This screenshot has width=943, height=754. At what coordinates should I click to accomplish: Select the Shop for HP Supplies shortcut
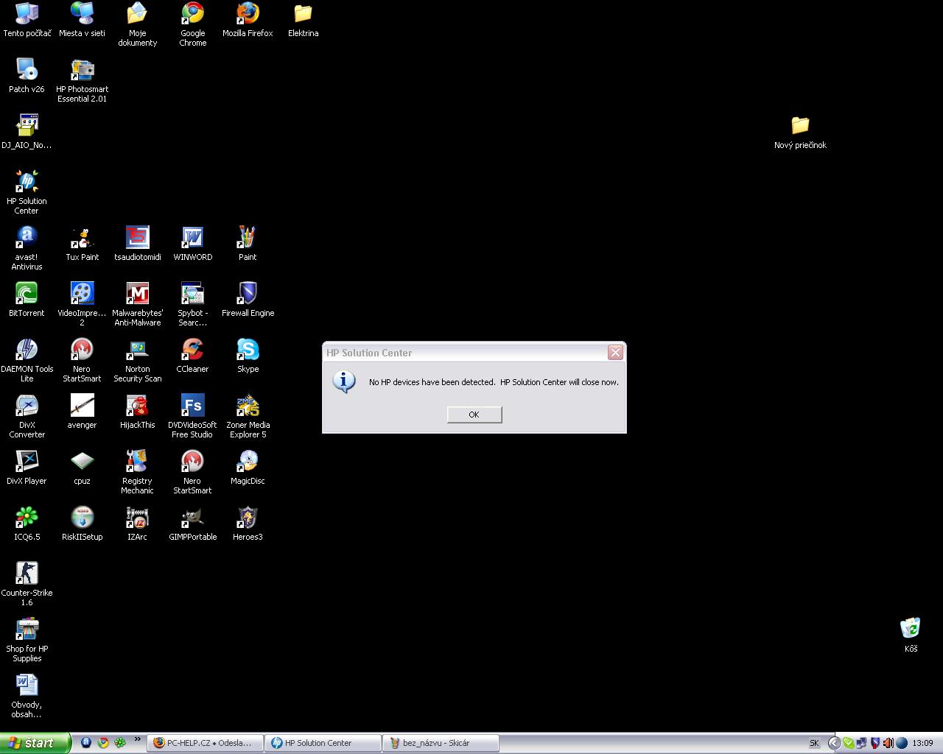click(x=27, y=640)
